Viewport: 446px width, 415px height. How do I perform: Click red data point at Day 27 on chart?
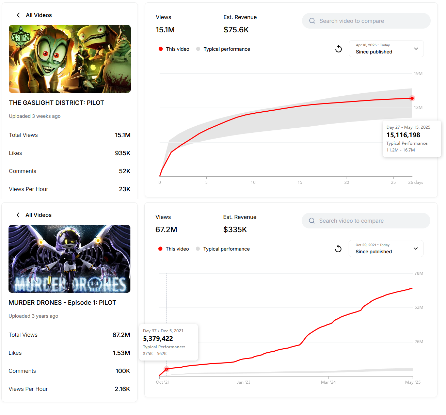pos(412,98)
